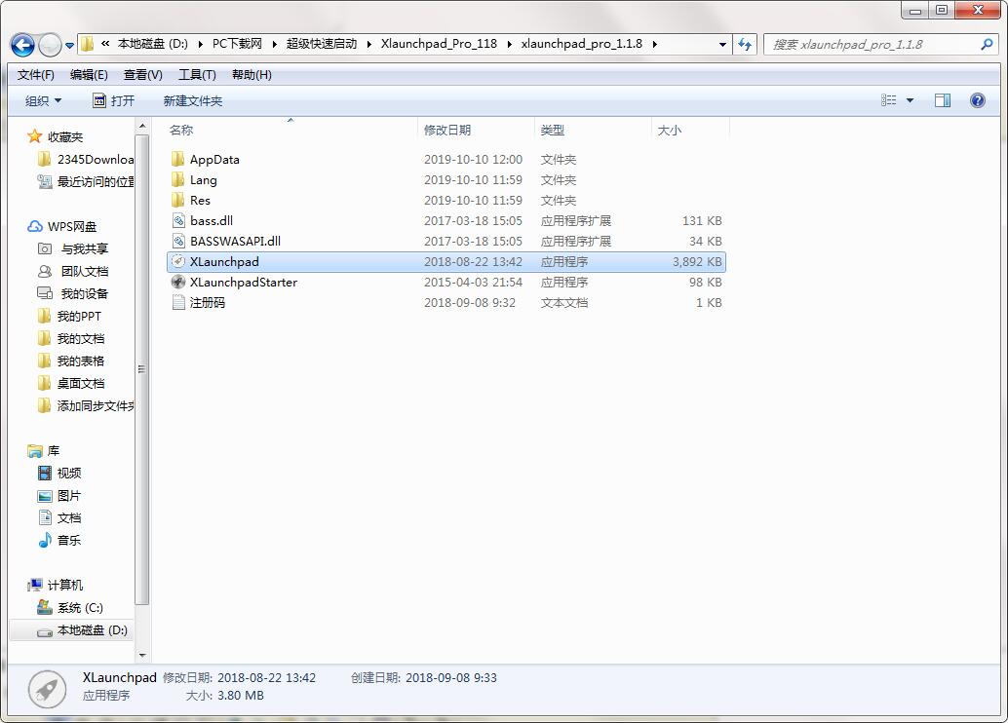Refresh the folder with the refresh button
1008x723 pixels.
click(745, 45)
